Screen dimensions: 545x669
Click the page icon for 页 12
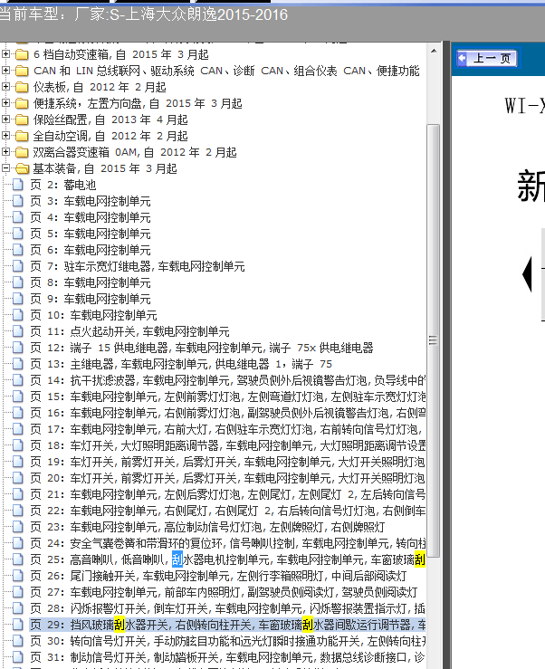click(x=18, y=348)
